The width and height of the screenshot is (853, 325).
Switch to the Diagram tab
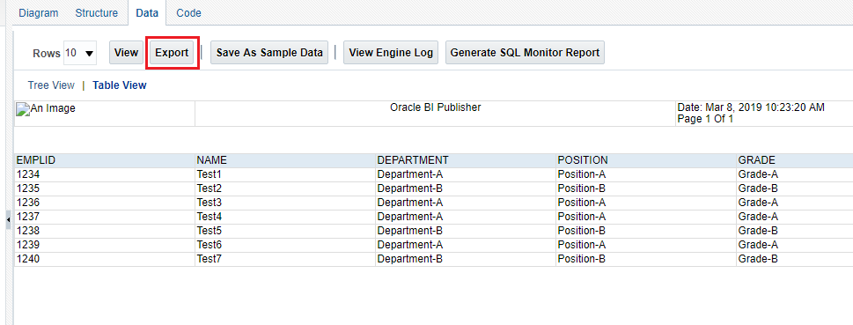click(x=39, y=13)
